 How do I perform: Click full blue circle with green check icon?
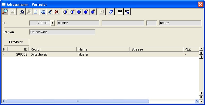[x=79, y=12]
